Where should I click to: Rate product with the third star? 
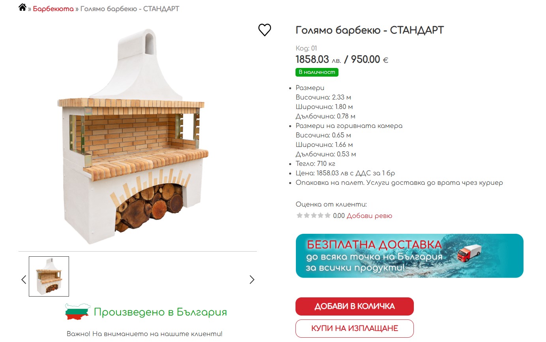pos(314,216)
